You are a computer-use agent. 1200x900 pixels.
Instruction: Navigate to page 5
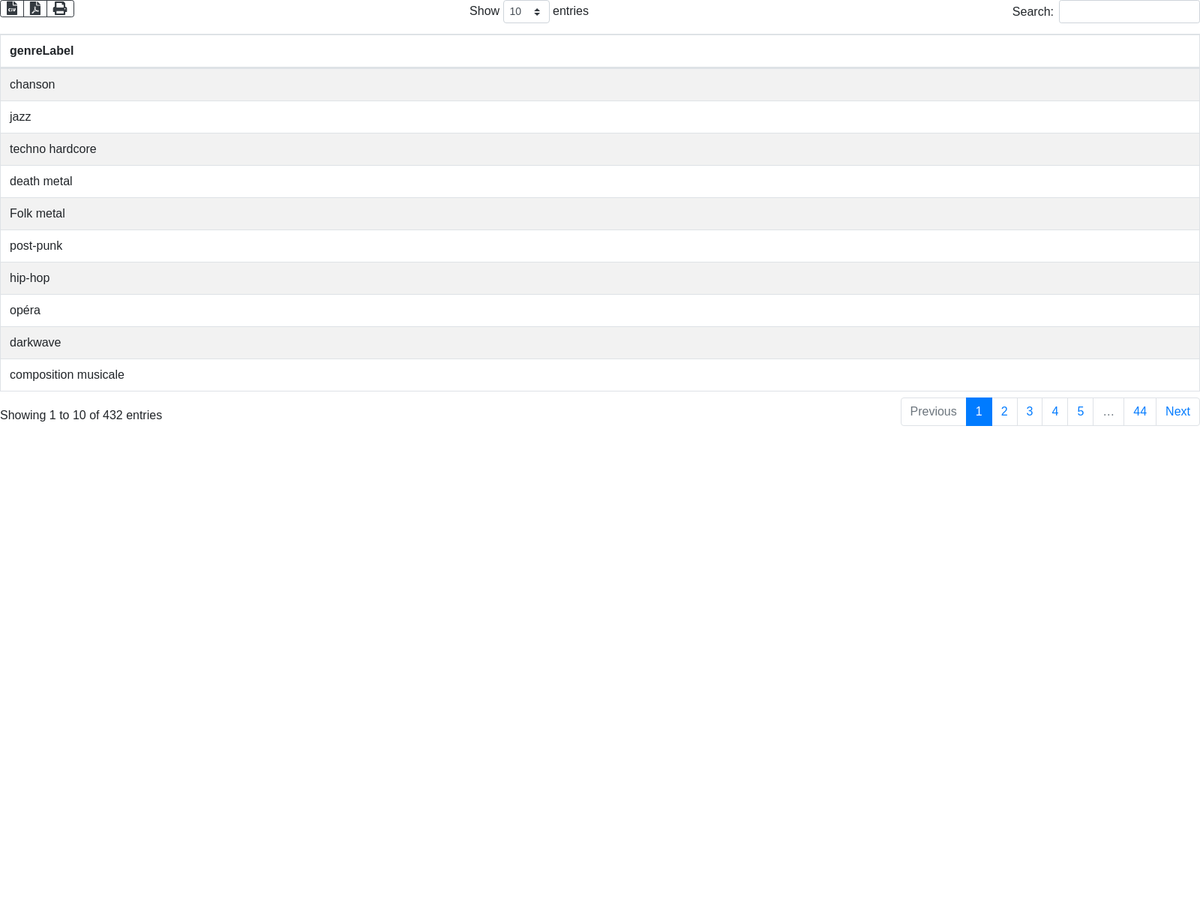[x=1080, y=412]
